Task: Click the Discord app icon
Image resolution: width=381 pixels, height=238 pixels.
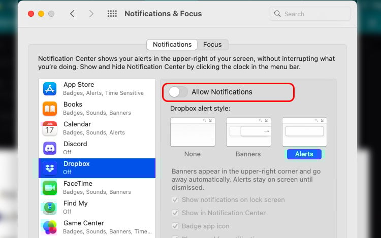Action: pyautogui.click(x=50, y=148)
